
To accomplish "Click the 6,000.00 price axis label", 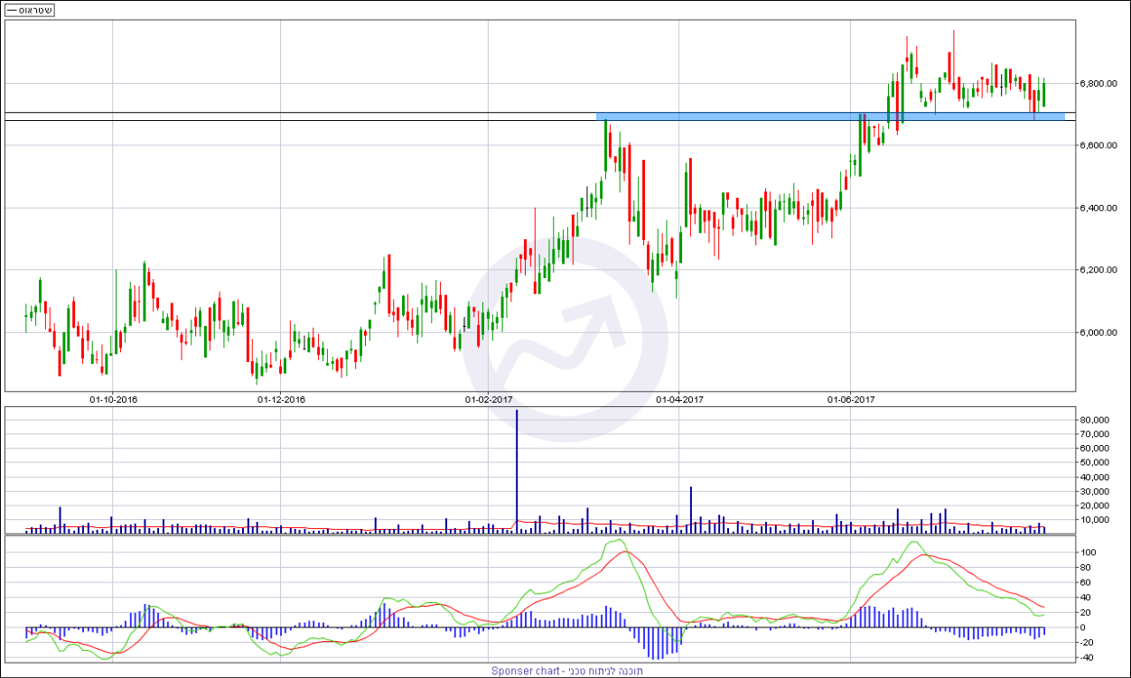I will point(1098,332).
